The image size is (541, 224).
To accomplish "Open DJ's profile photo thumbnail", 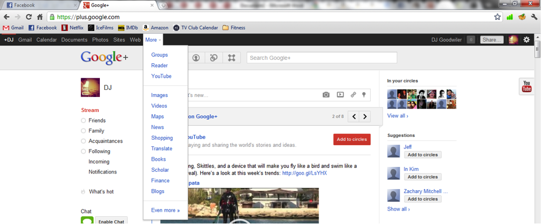I will point(90,87).
